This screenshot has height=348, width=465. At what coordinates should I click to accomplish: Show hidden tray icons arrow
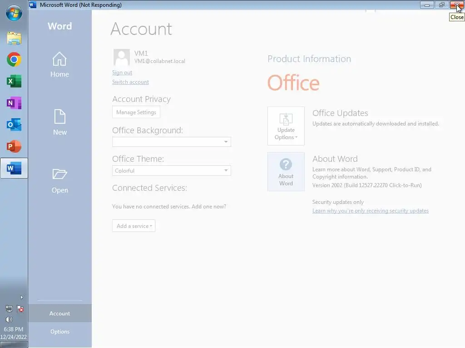tap(21, 297)
